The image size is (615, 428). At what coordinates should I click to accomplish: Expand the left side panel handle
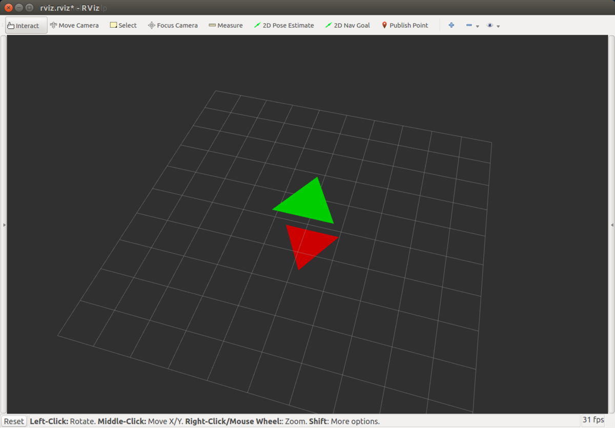pyautogui.click(x=4, y=225)
